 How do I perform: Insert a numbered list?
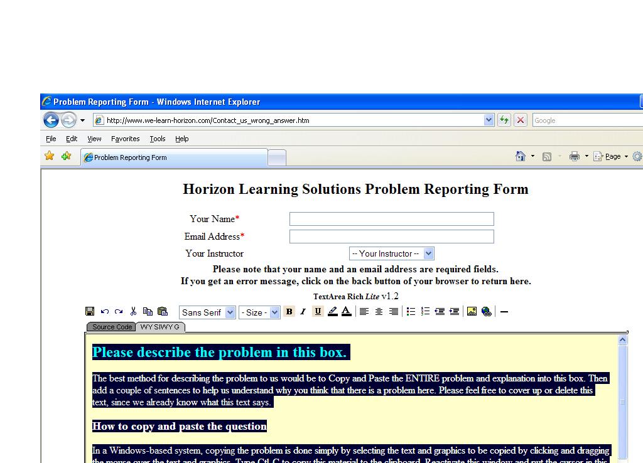click(425, 311)
